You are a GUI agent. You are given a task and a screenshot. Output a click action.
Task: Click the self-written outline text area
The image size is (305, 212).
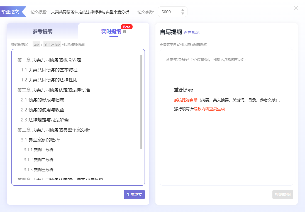(226, 117)
